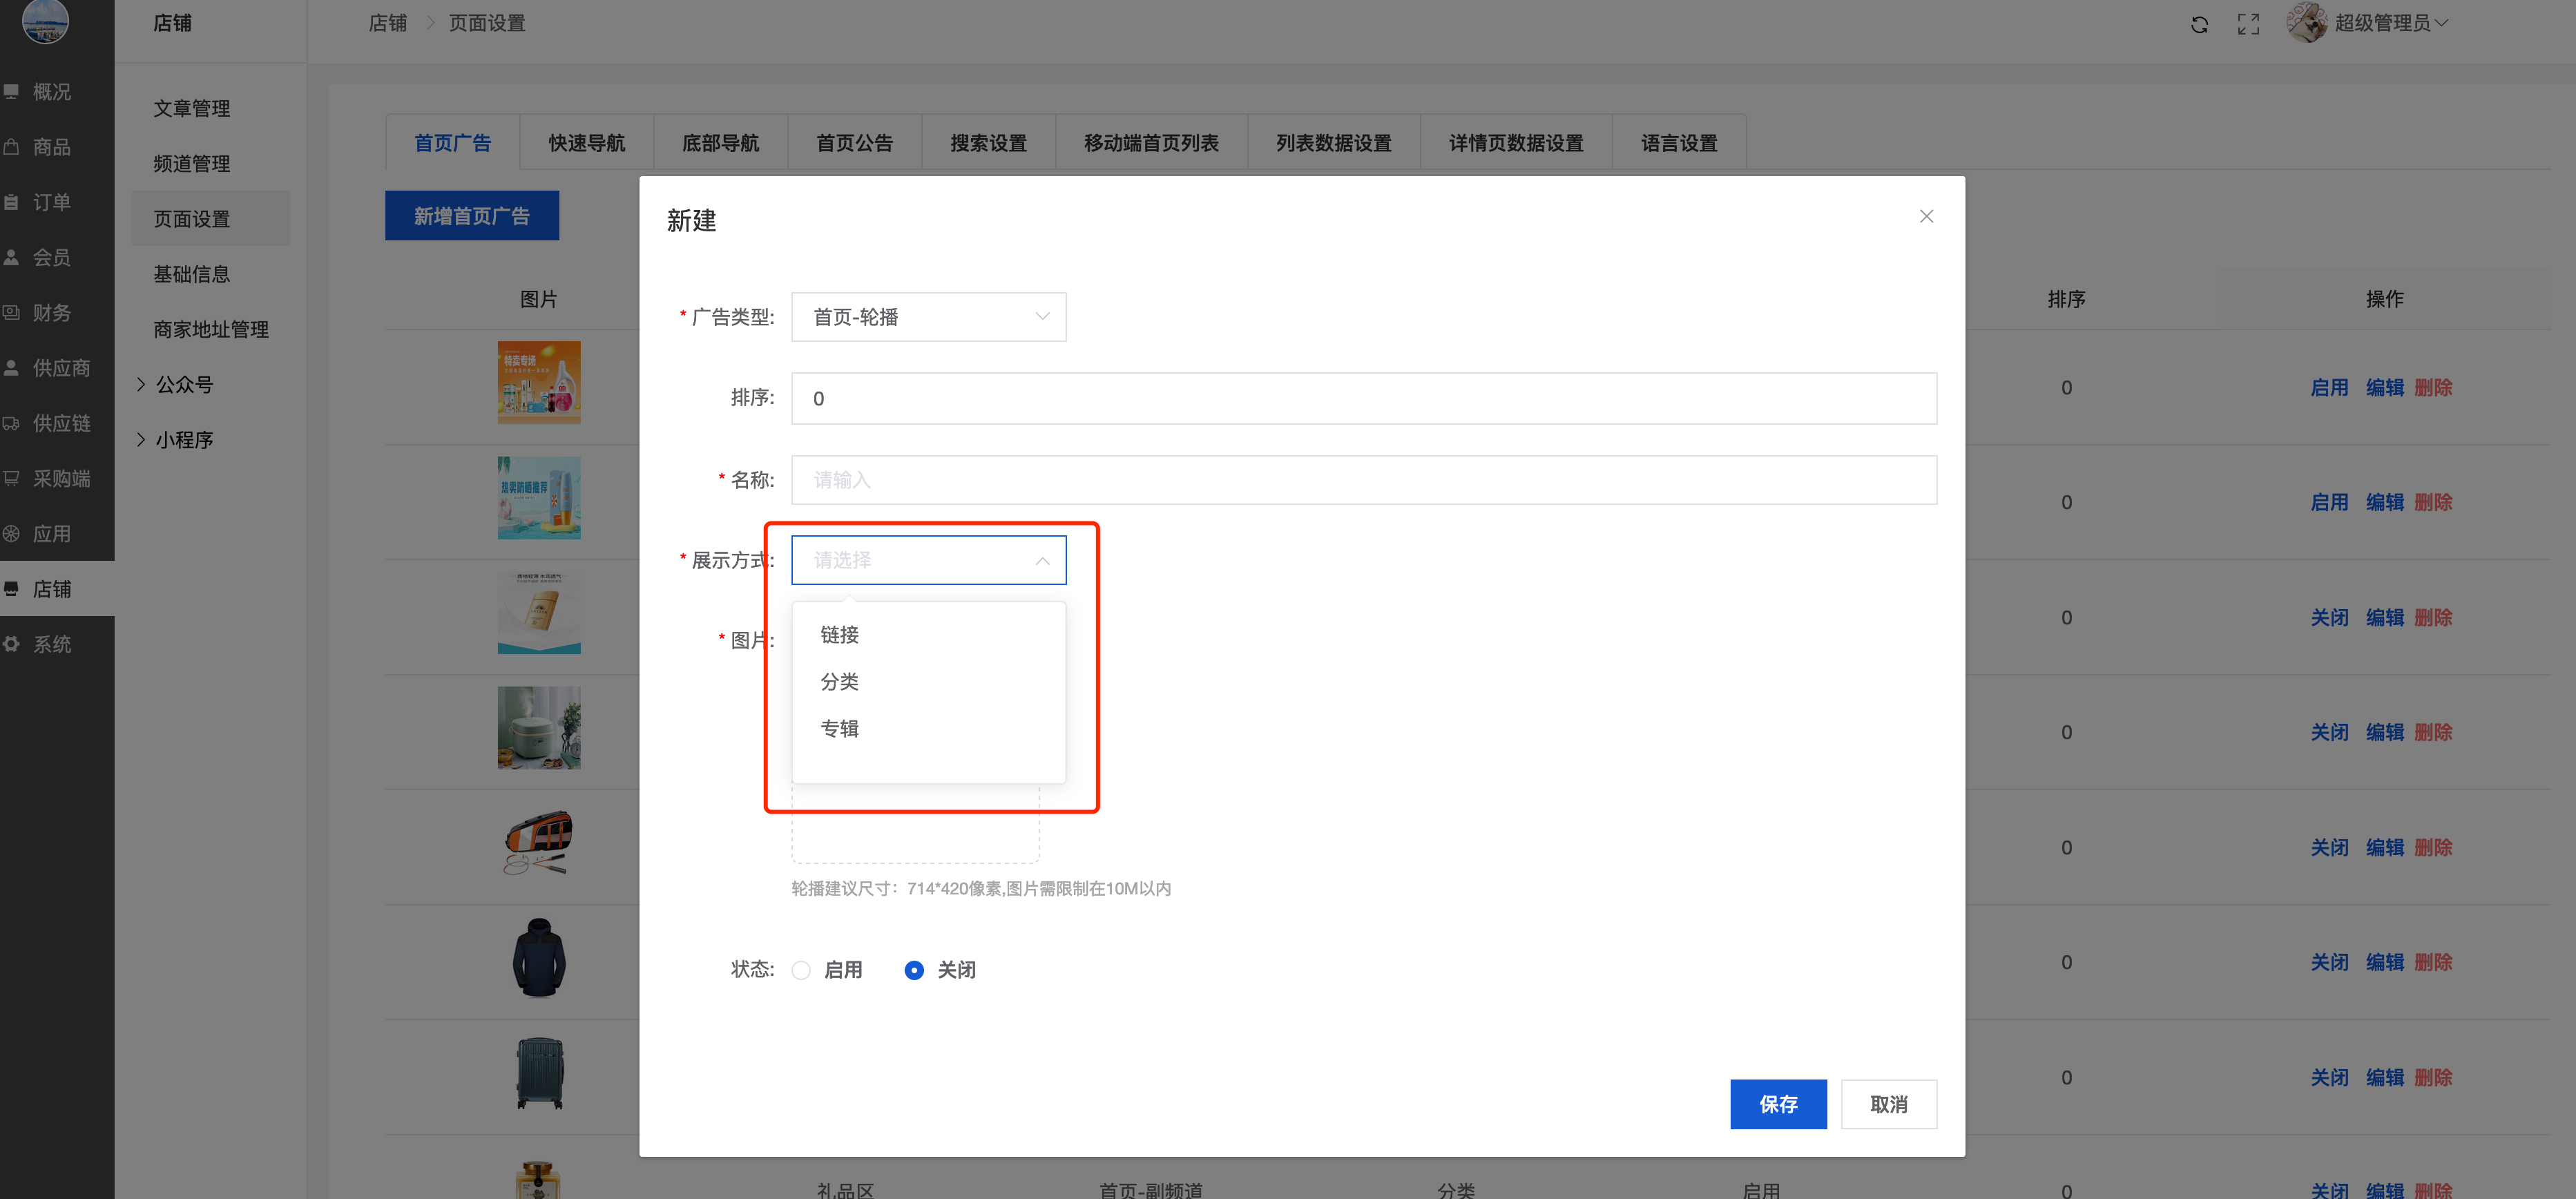
Task: Click the 概况 overview sidebar icon
Action: pos(12,92)
